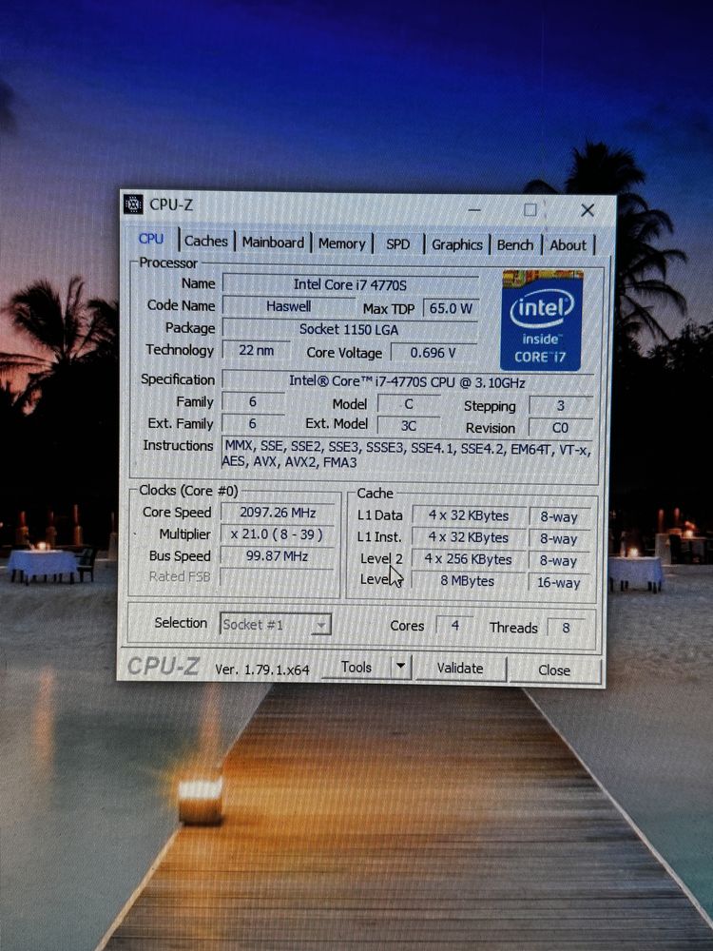Click the Specification field with i7-4770S CPU @ 3.10GHz
This screenshot has height=951, width=713.
tap(407, 382)
